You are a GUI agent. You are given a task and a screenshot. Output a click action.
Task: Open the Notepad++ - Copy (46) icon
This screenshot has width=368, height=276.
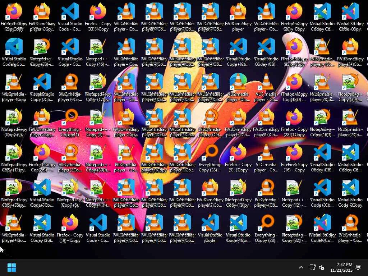tap(98, 52)
